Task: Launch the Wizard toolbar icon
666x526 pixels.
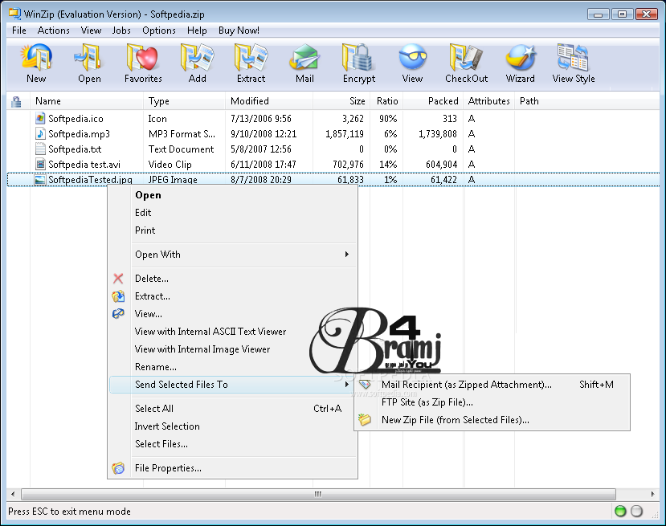Action: [520, 63]
